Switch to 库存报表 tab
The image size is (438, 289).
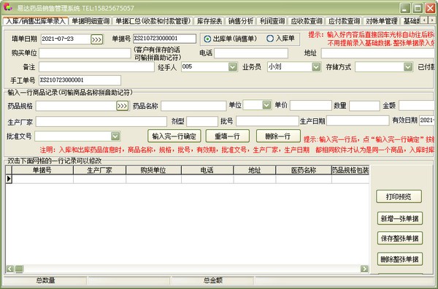coord(210,21)
